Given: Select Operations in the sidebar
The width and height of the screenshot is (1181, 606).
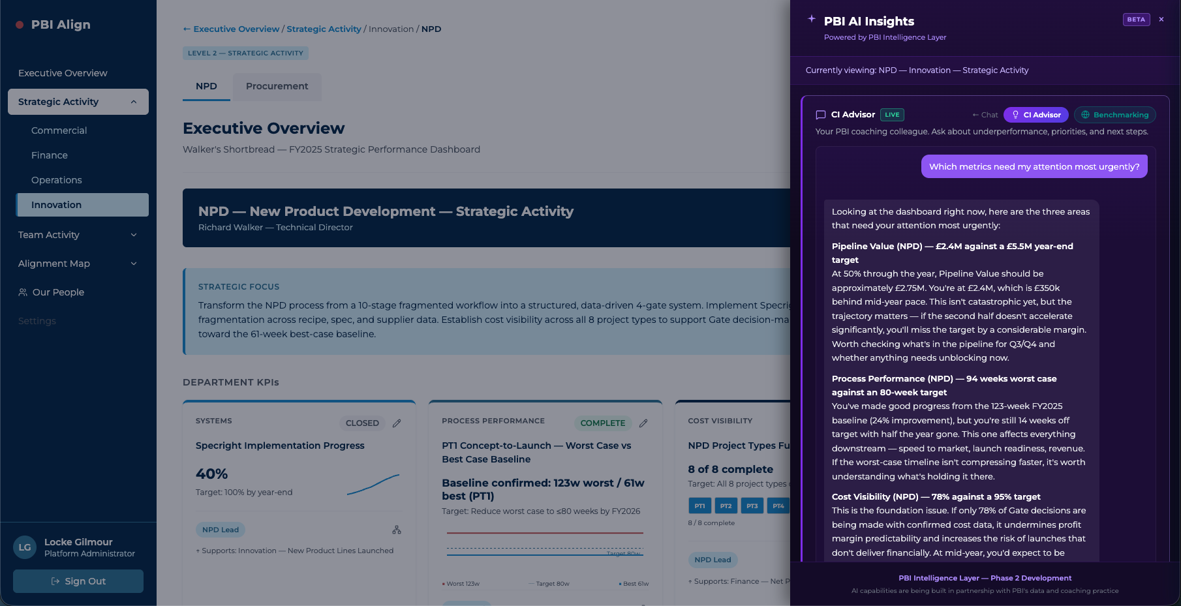Looking at the screenshot, I should pos(57,180).
